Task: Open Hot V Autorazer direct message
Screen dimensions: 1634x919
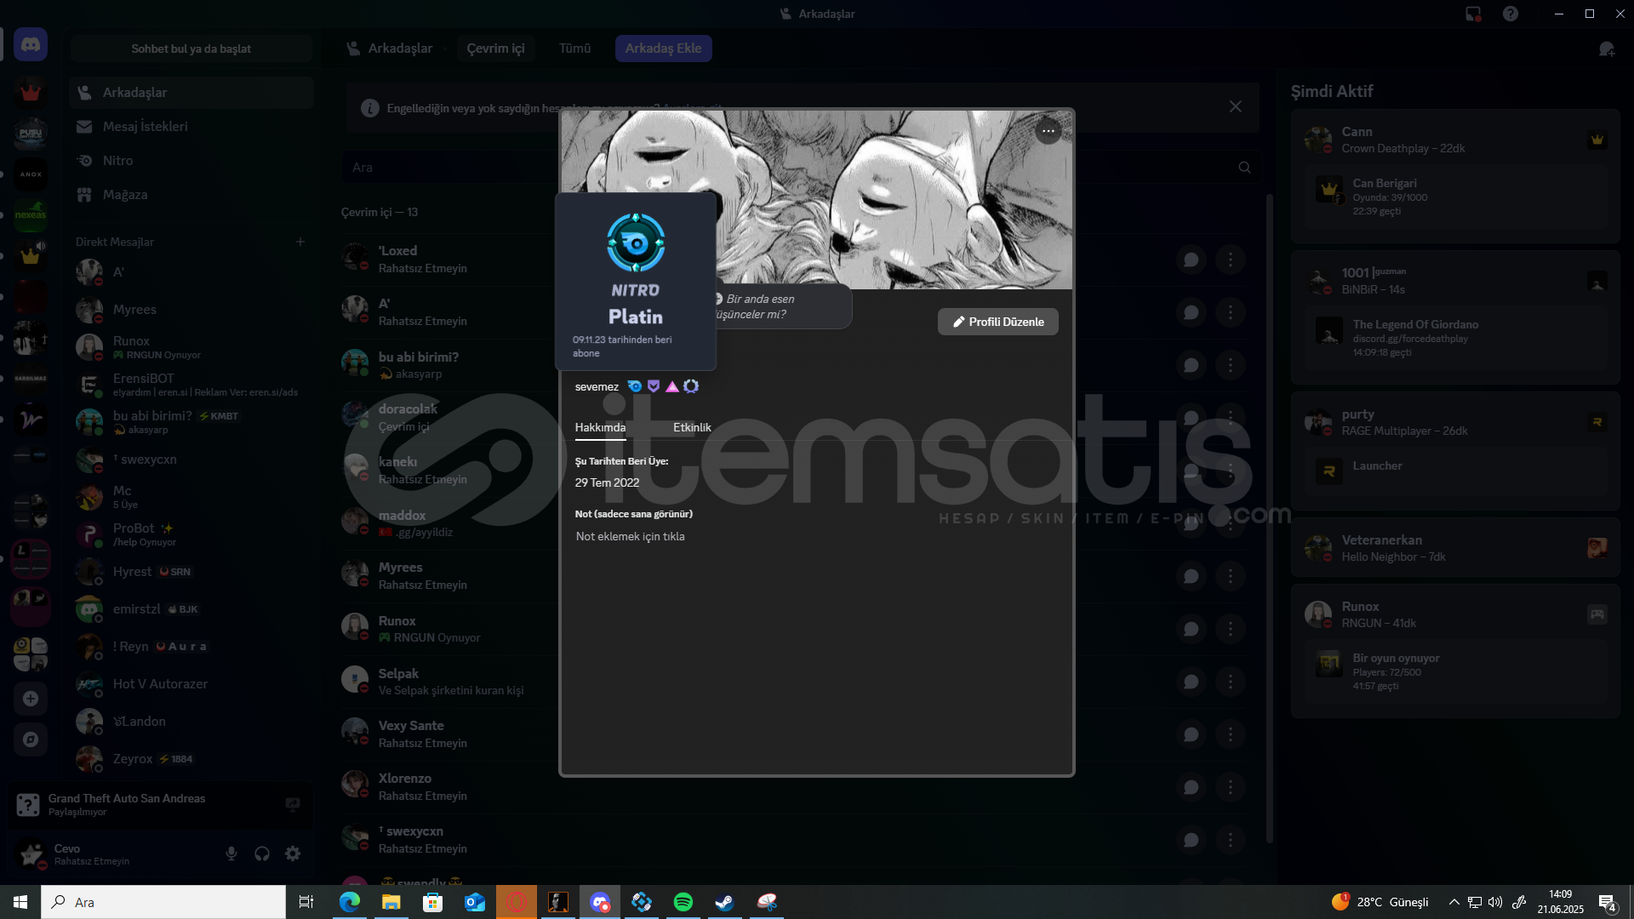Action: pyautogui.click(x=191, y=684)
